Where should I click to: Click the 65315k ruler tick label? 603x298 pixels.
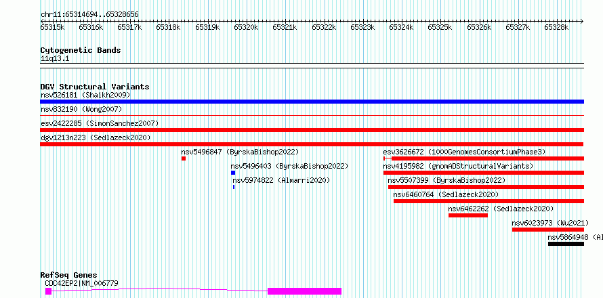tap(52, 27)
